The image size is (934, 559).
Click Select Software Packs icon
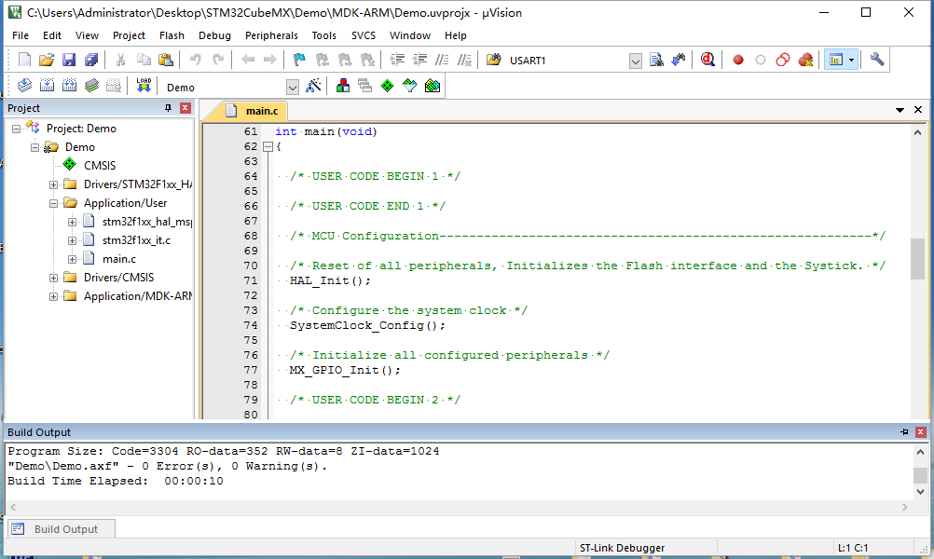410,86
